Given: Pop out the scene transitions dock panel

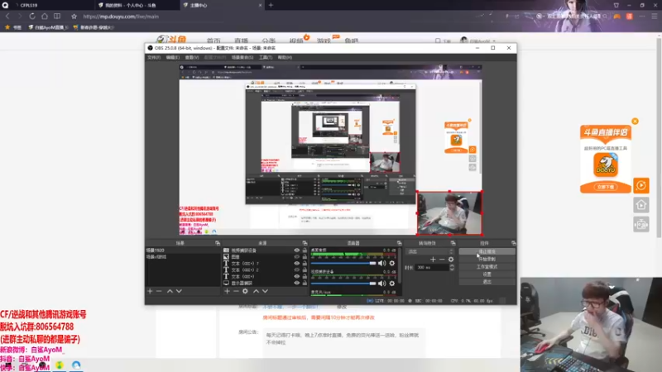Looking at the screenshot, I should pos(453,243).
